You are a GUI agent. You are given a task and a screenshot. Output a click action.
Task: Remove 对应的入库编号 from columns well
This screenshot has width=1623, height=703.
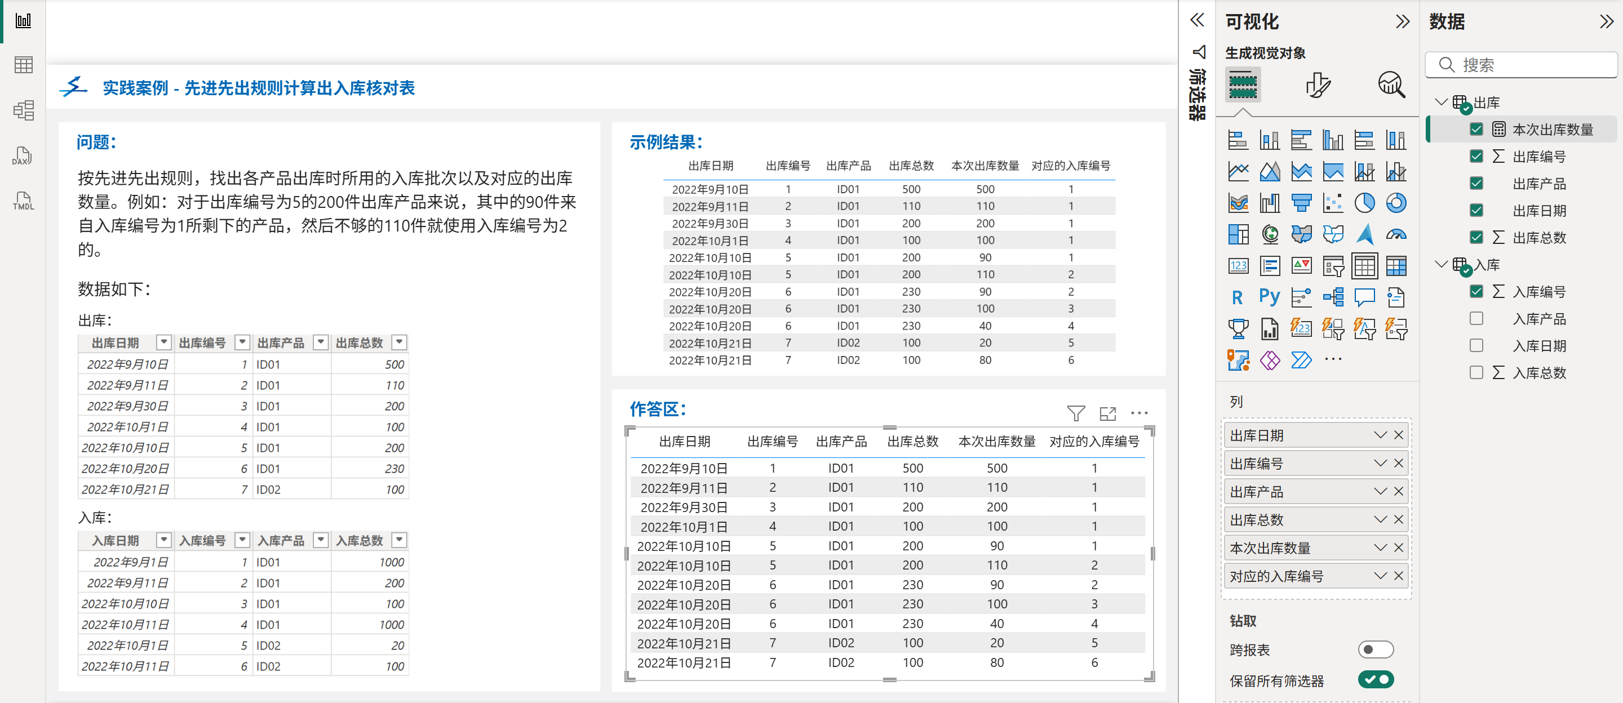coord(1399,576)
